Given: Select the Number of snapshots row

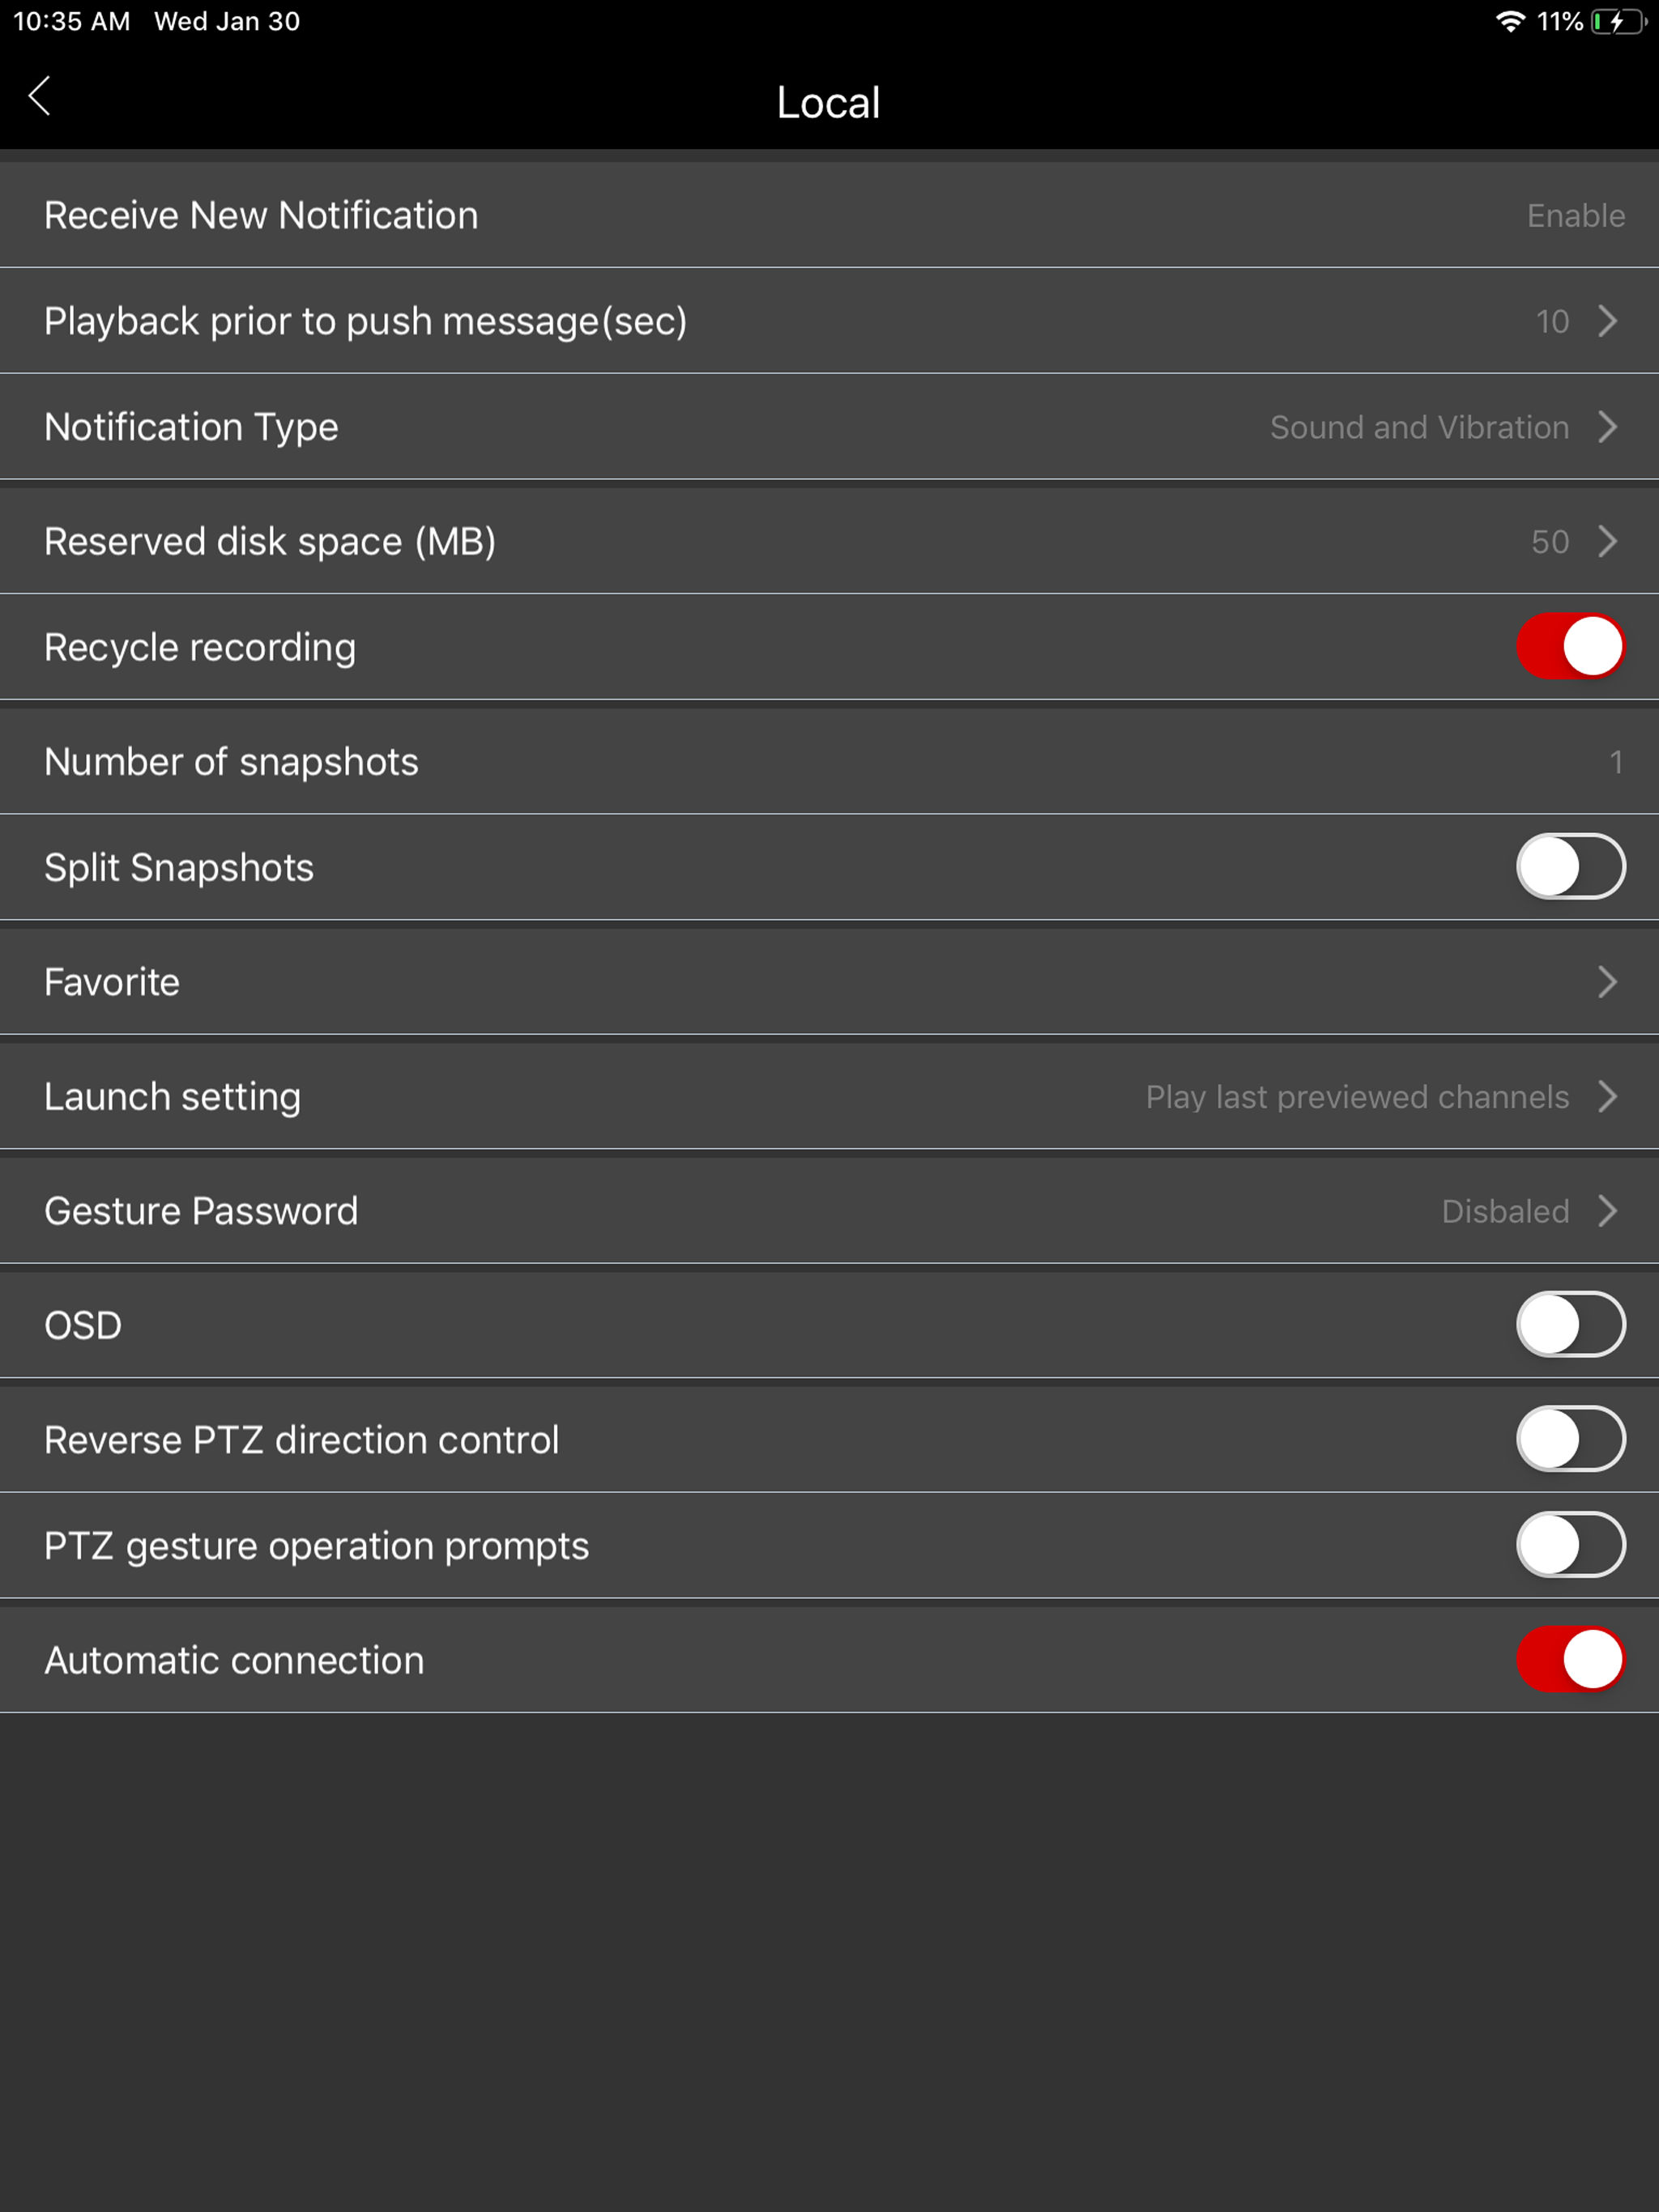Looking at the screenshot, I should (829, 762).
